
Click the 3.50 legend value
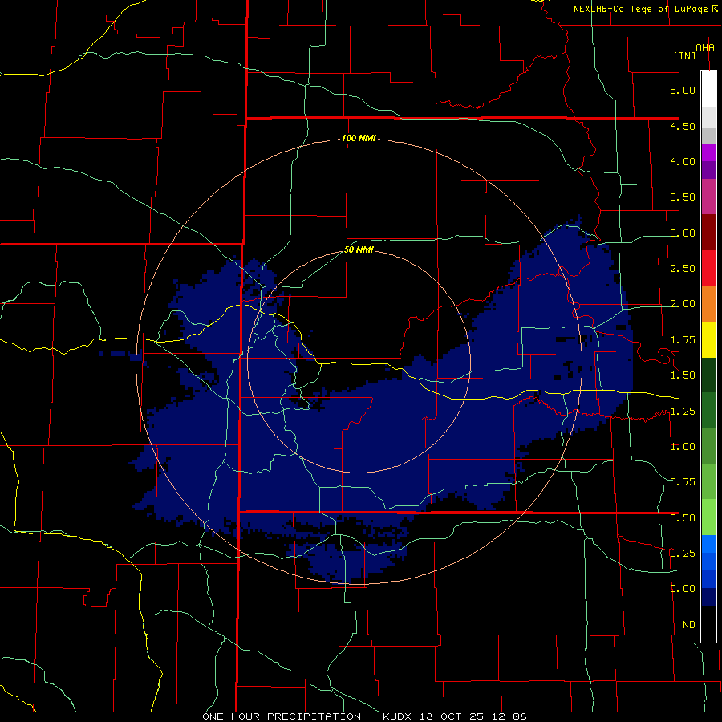click(x=683, y=197)
